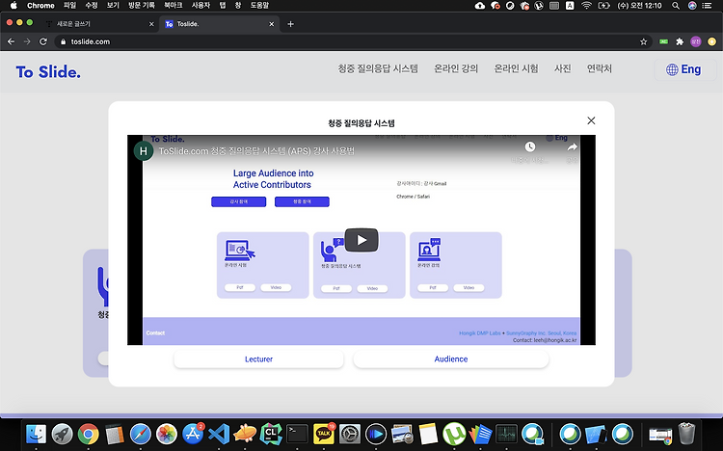Open Terminal from the Dock

(x=297, y=434)
